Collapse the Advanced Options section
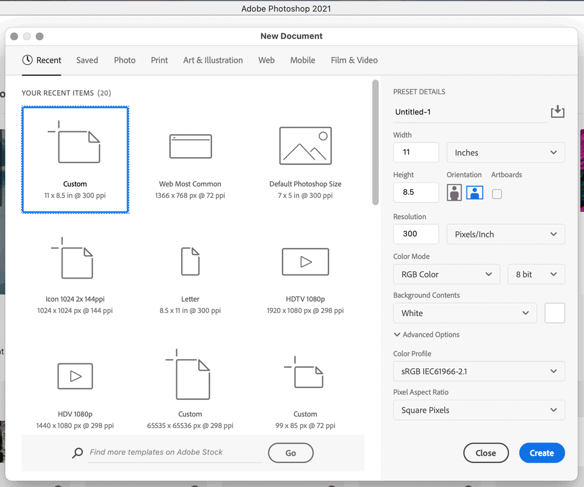 point(426,335)
